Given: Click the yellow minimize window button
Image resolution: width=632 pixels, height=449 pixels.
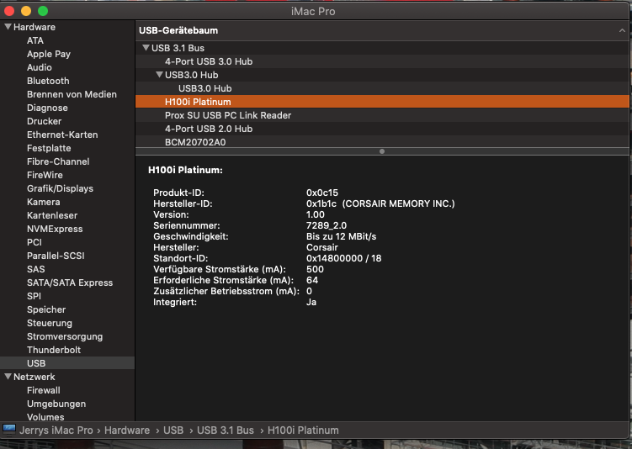Looking at the screenshot, I should pyautogui.click(x=26, y=11).
